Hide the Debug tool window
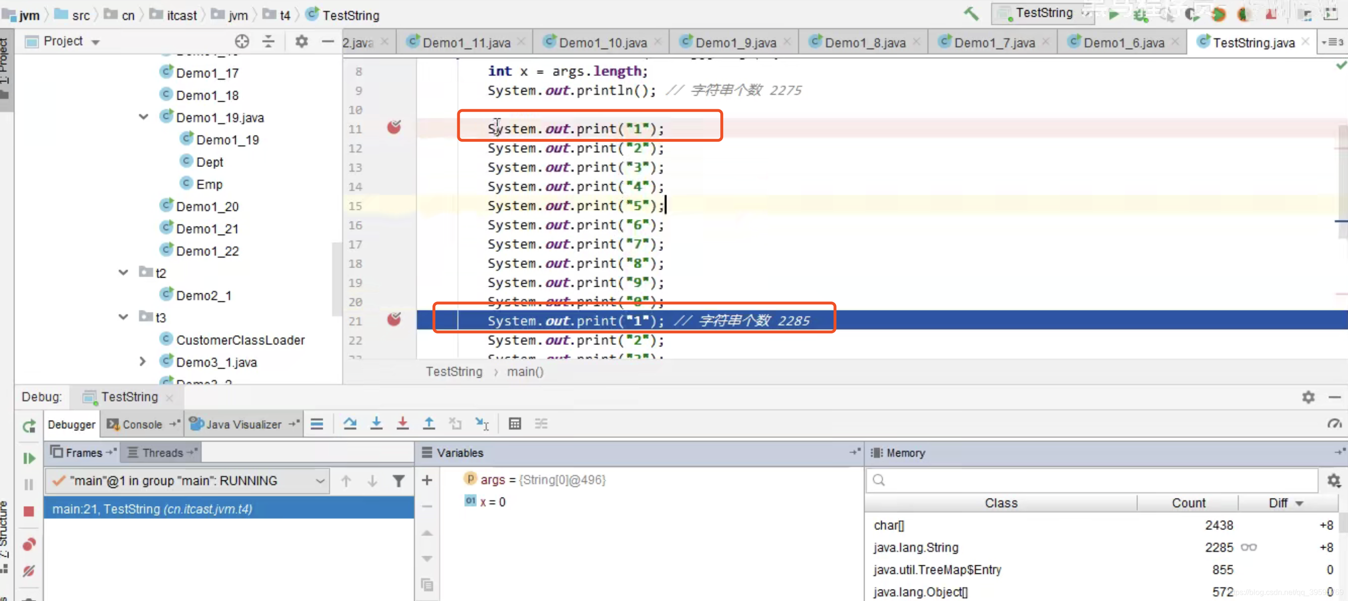The height and width of the screenshot is (601, 1348). point(1334,397)
